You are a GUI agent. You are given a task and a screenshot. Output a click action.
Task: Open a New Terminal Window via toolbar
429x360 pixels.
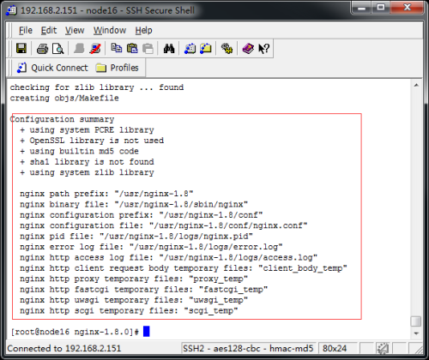coord(190,48)
